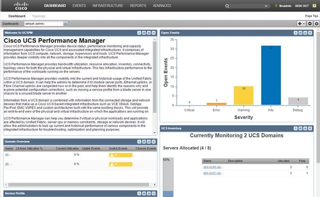The width and height of the screenshot is (320, 197).
Task: Click the blue Info bar in chart
Action: click(x=271, y=76)
